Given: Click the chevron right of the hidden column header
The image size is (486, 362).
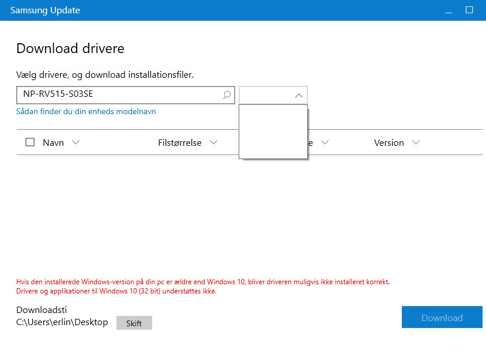Looking at the screenshot, I should point(325,142).
